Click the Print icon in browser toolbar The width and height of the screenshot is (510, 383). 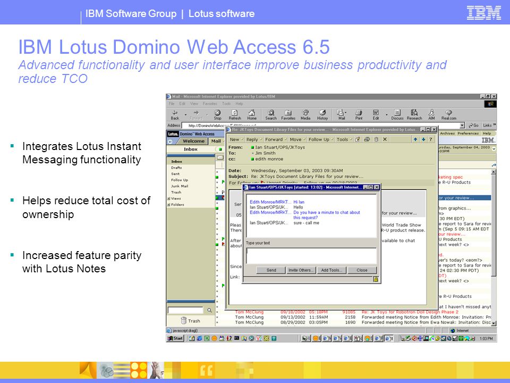pos(359,115)
